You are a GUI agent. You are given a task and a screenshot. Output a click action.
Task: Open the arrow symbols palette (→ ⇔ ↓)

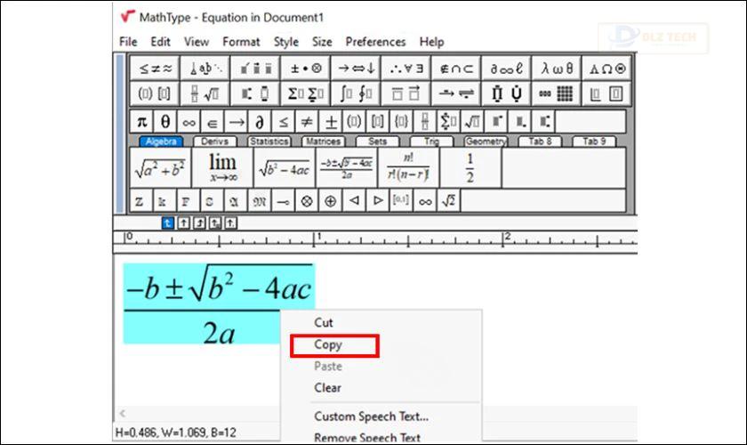(x=356, y=69)
